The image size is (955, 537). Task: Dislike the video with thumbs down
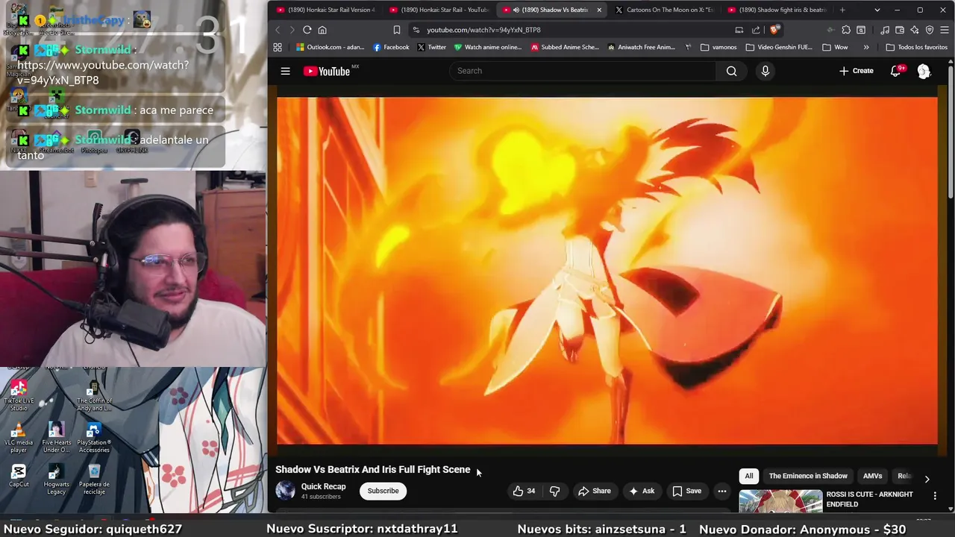pos(554,491)
